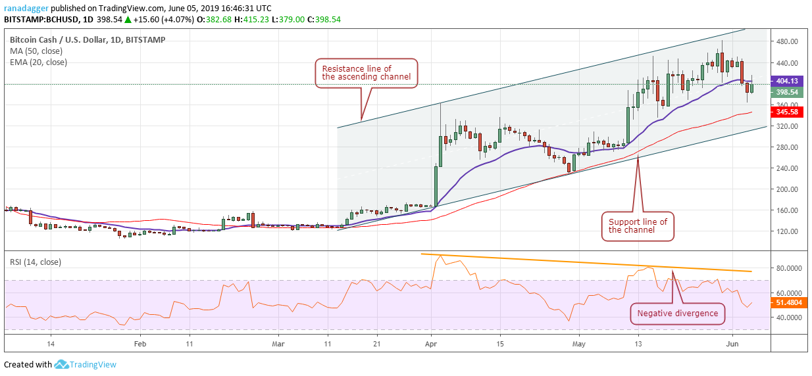812x376 pixels.
Task: Click the 480.00 level on price axis
Action: tap(788, 41)
